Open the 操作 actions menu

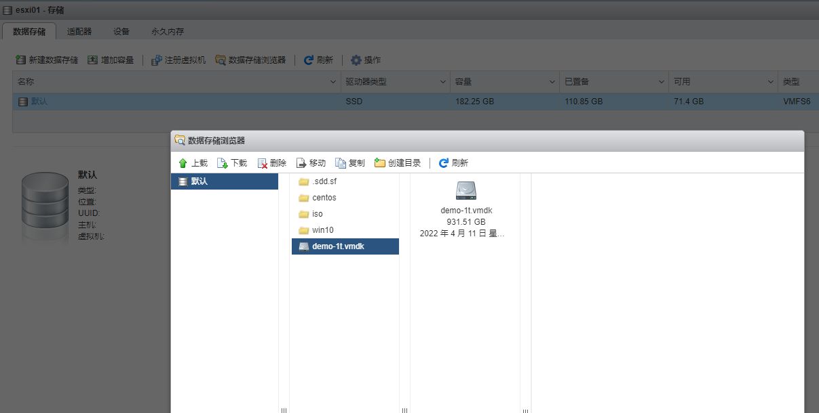(365, 60)
